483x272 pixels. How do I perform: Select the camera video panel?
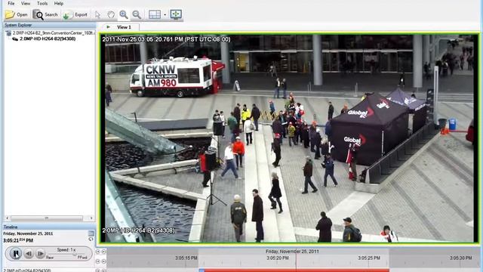[289, 138]
